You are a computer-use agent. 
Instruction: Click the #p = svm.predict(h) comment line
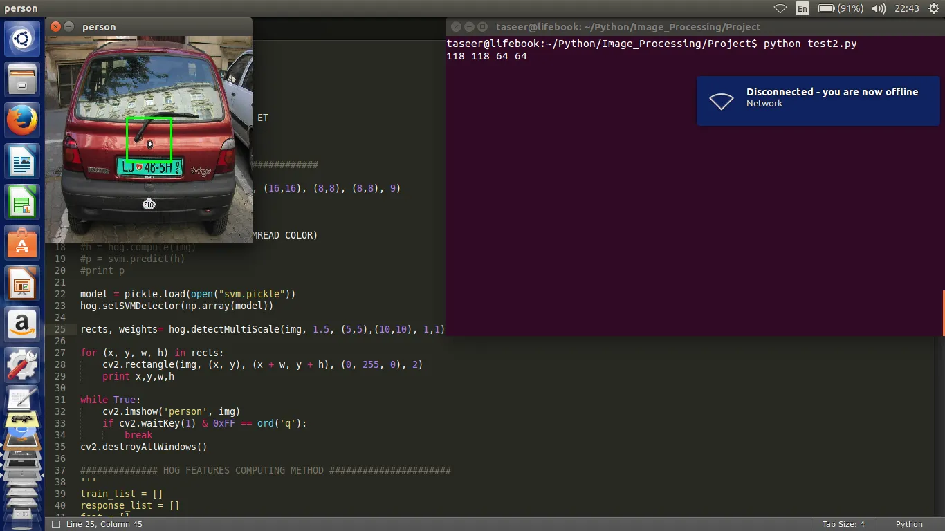click(133, 259)
